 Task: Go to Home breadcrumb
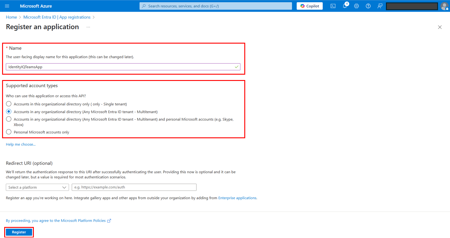click(11, 17)
